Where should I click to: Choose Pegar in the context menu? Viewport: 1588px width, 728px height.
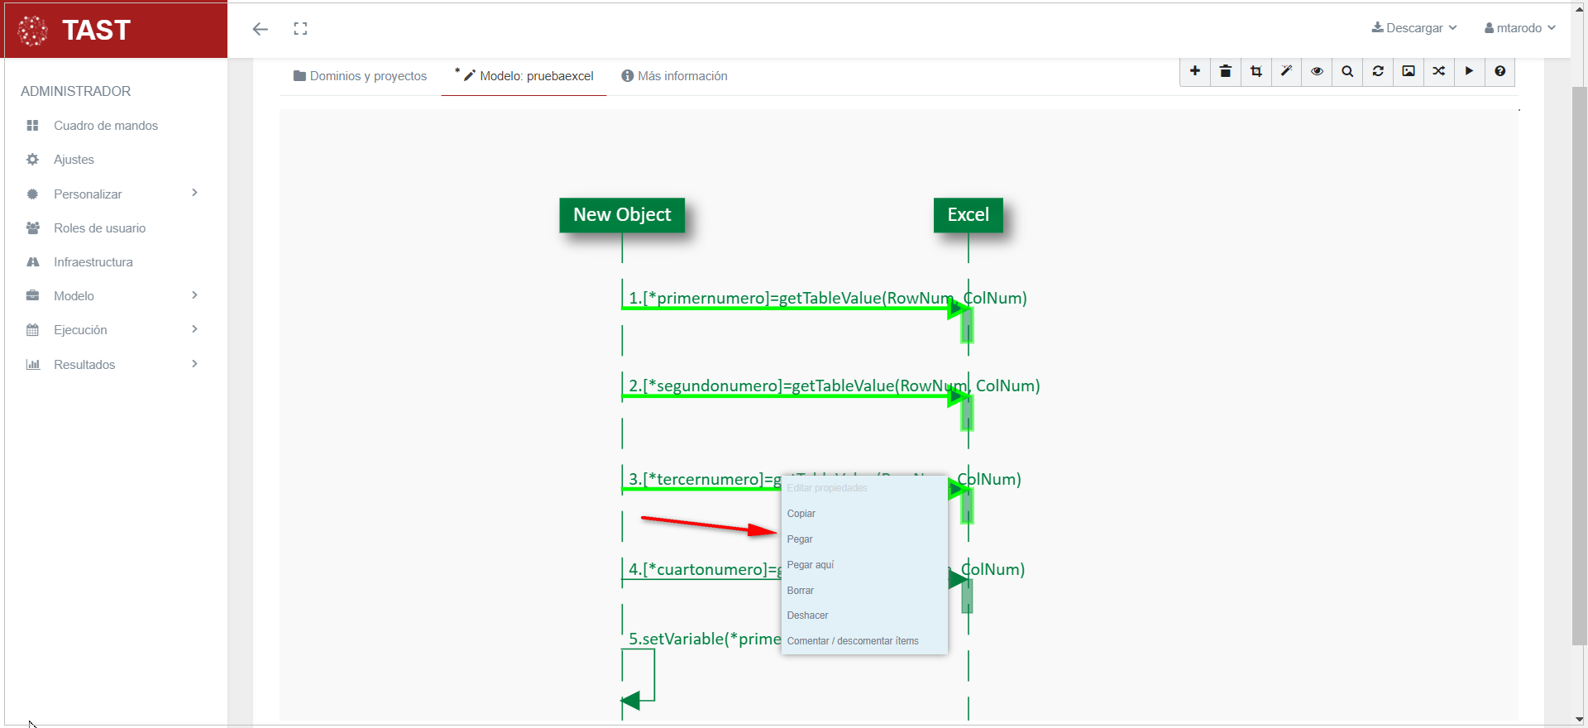[800, 539]
